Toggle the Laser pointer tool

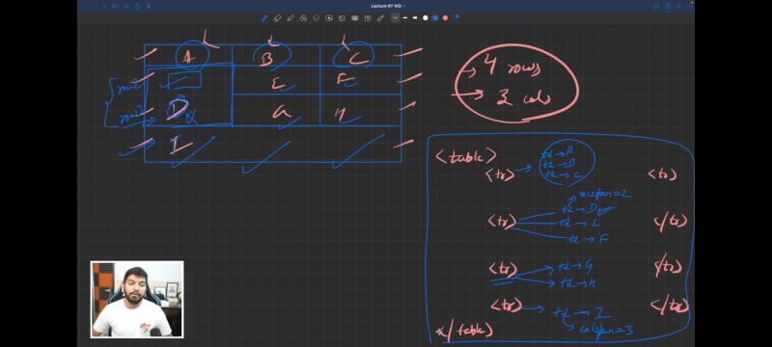click(380, 18)
